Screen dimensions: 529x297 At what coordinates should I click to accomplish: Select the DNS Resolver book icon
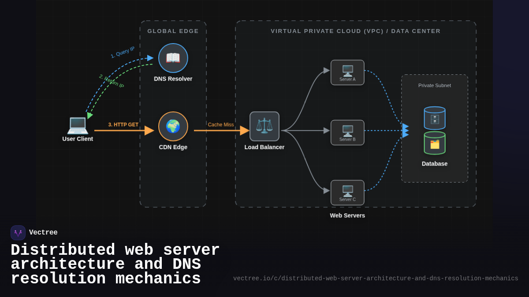pyautogui.click(x=173, y=58)
